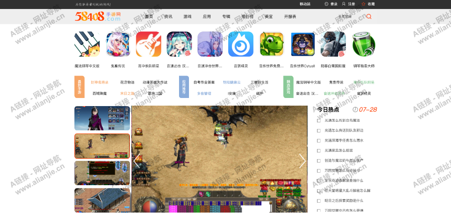Screen dimensions: 451x218
Task: Open the 资讯 nav item
Action: pos(168,17)
